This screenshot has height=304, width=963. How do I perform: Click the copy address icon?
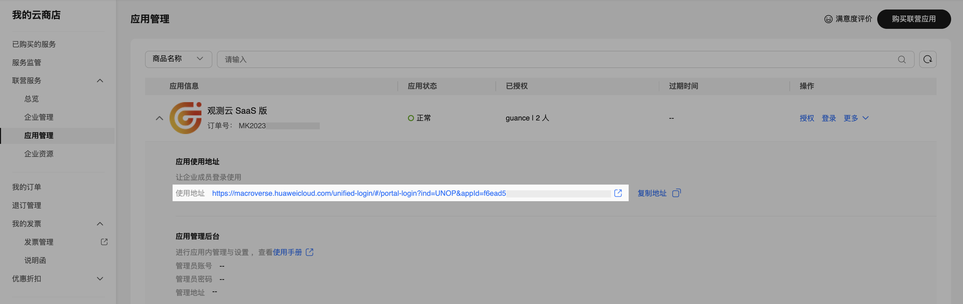pos(676,193)
